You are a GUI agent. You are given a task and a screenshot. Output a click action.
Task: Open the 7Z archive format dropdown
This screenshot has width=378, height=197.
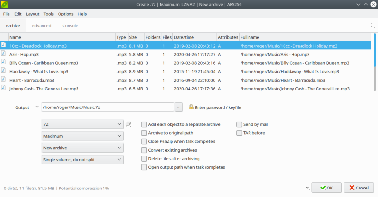pyautogui.click(x=82, y=124)
